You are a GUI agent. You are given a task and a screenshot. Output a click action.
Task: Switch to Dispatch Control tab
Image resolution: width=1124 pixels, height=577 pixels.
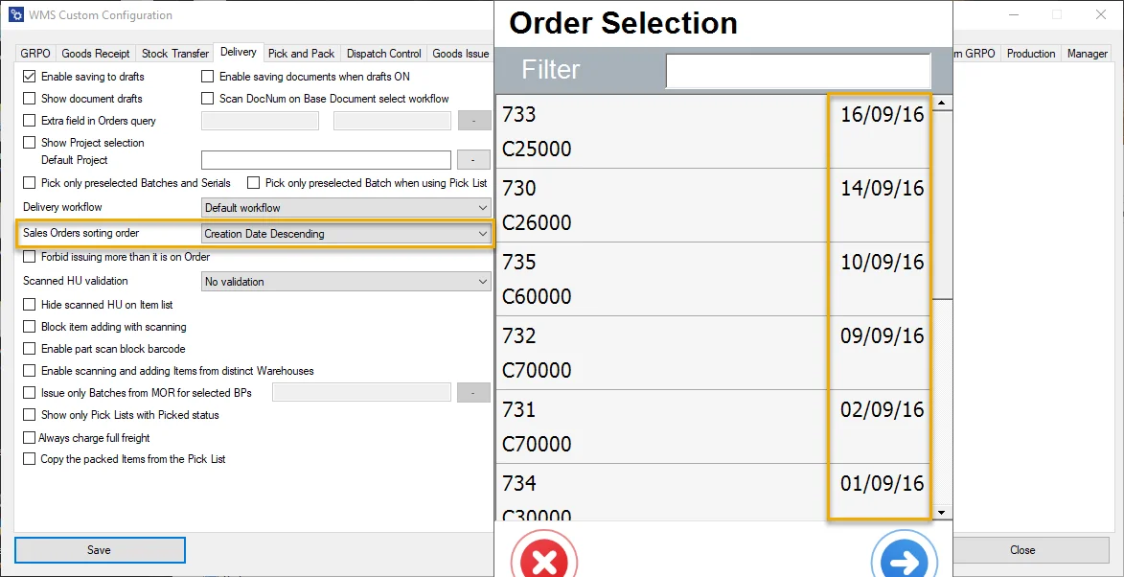click(x=383, y=54)
